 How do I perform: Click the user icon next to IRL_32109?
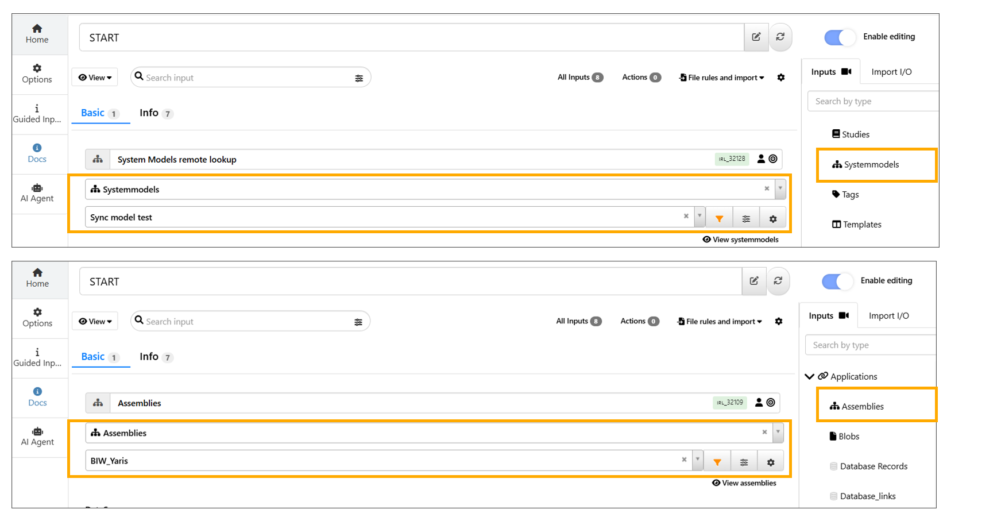pyautogui.click(x=759, y=403)
